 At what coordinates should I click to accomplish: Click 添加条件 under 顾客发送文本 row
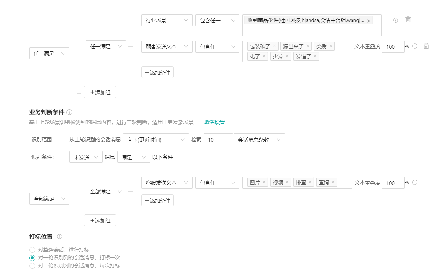(x=157, y=72)
